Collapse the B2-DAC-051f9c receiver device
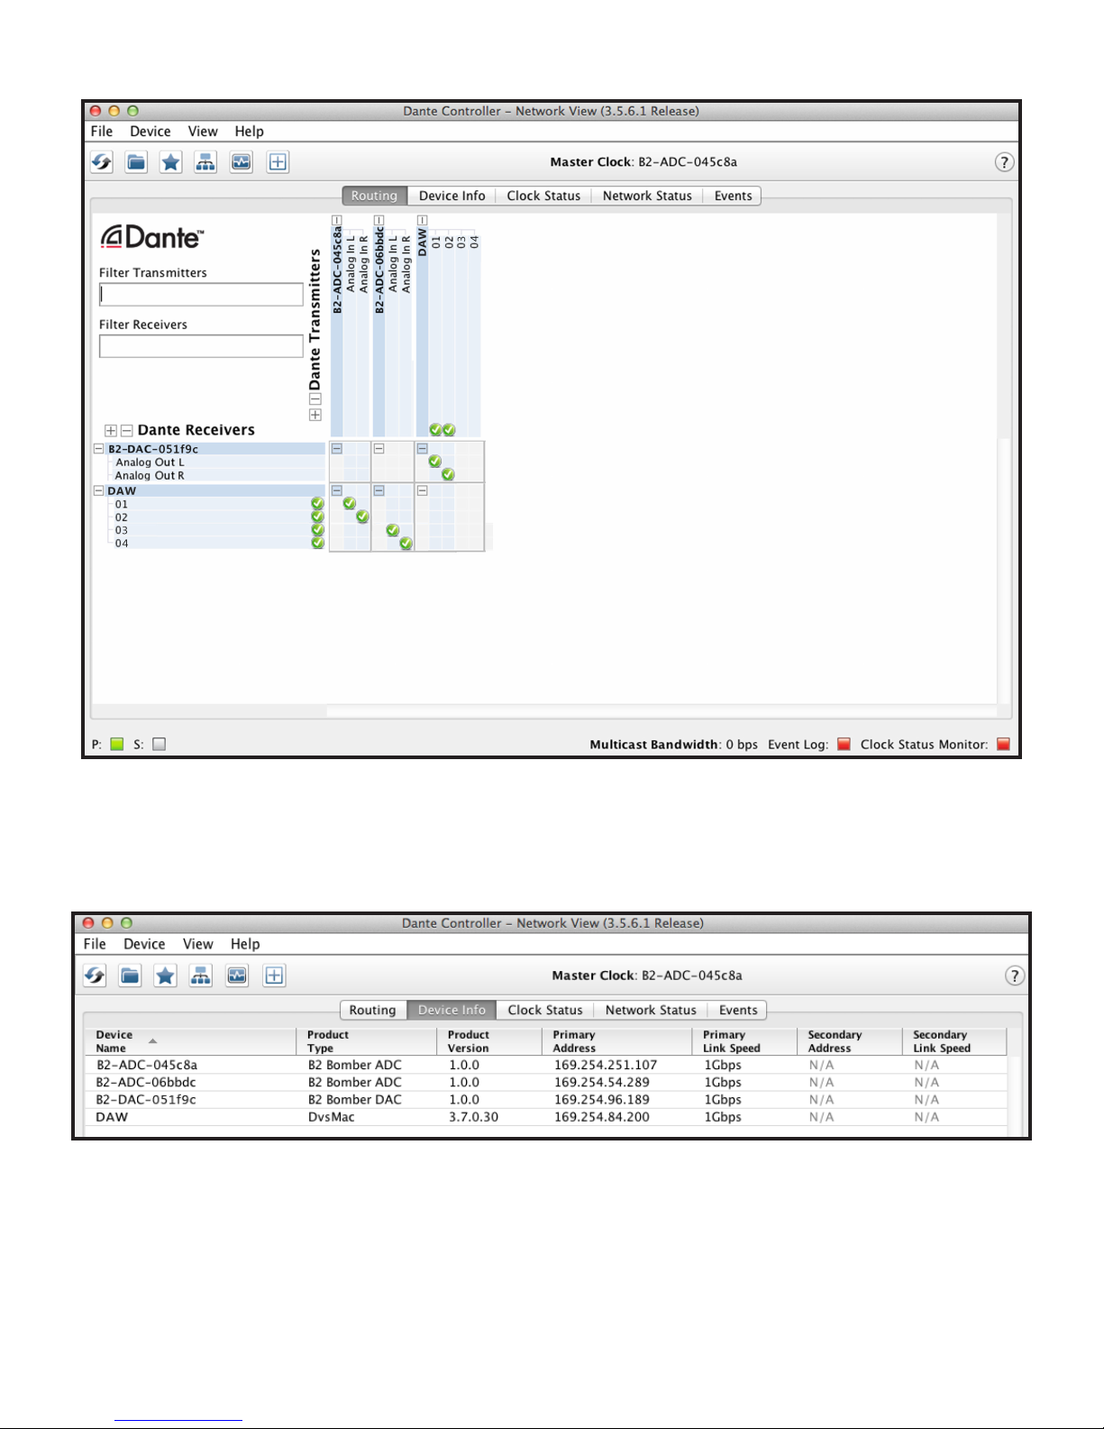 coord(99,449)
